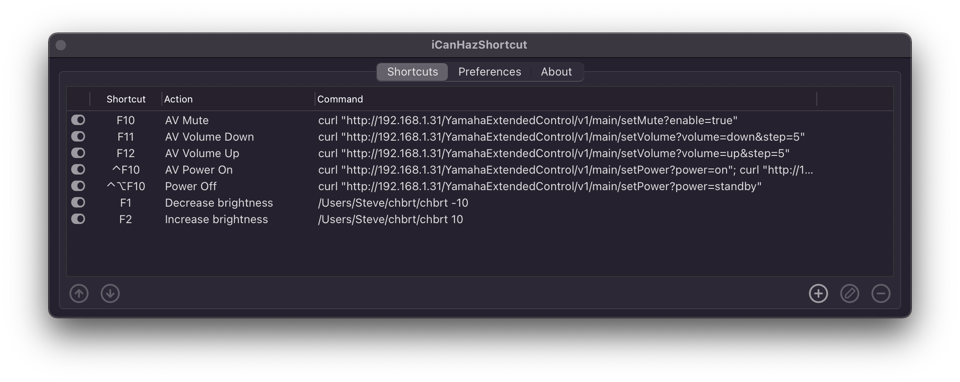This screenshot has width=960, height=382.
Task: Disable the F12 AV Volume Up shortcut
Action: coord(79,153)
